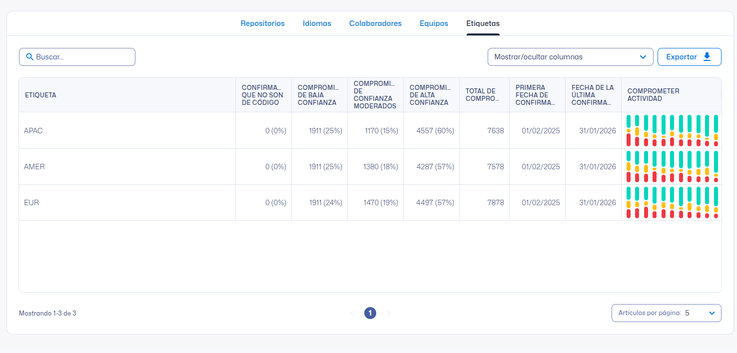The height and width of the screenshot is (353, 737).
Task: Open Mostrar/ocultar columnas dropdown
Action: point(570,57)
